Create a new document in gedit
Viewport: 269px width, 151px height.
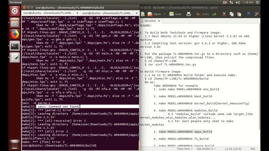[143, 14]
